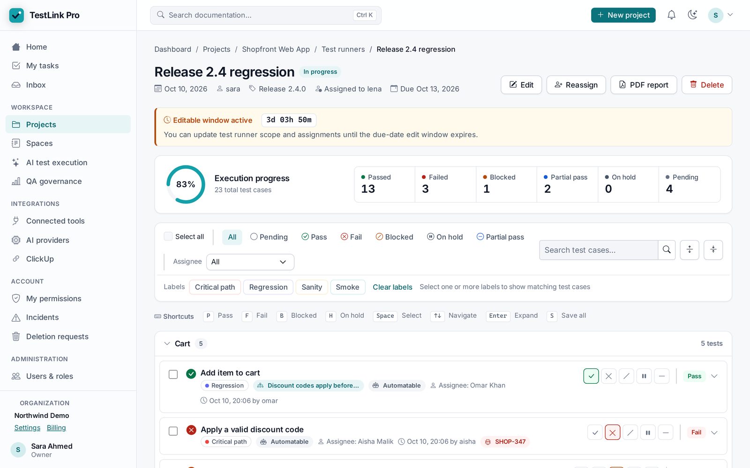The width and height of the screenshot is (750, 468).
Task: Click Clear labels link
Action: 392,287
